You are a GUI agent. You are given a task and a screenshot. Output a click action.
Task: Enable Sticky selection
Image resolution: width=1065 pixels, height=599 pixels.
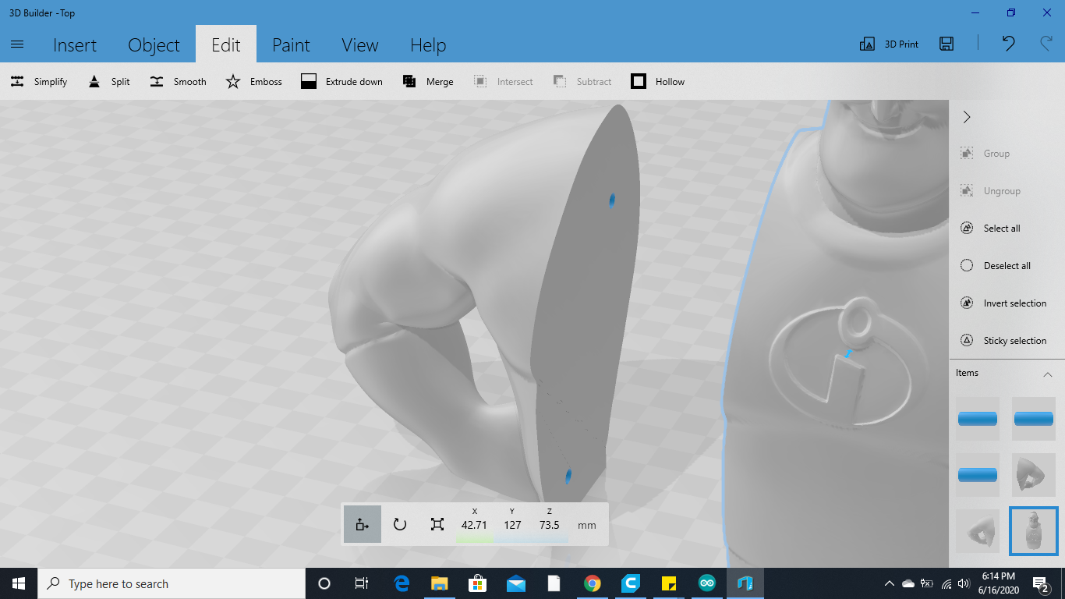[1007, 340]
